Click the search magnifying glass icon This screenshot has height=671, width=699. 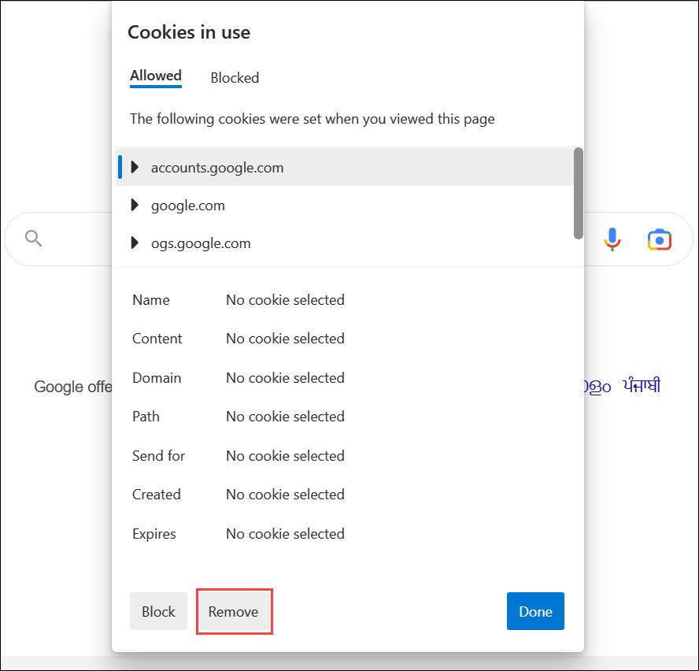point(32,238)
